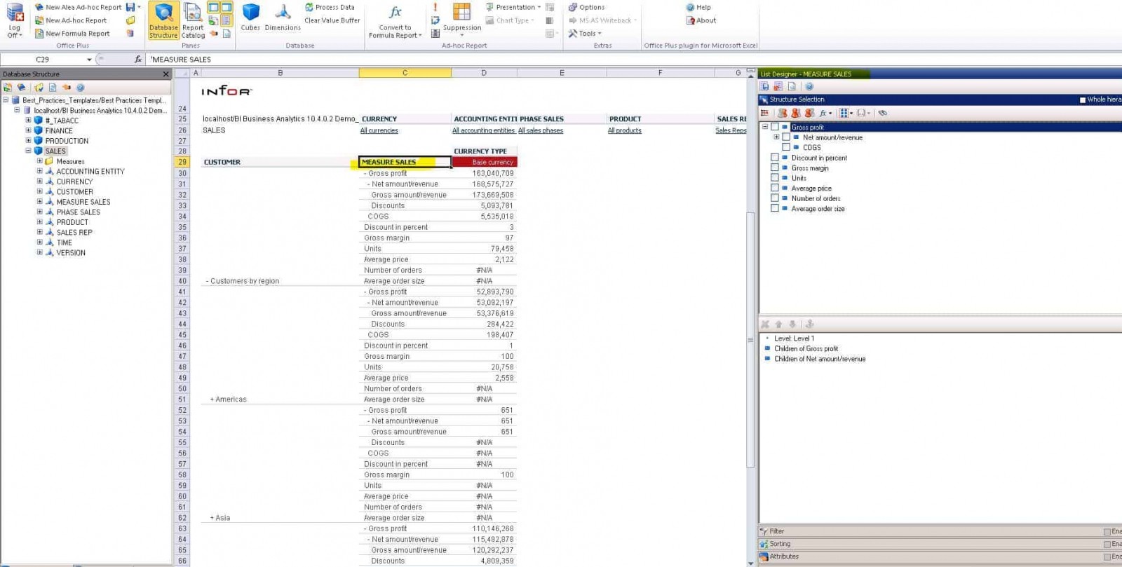Check the Units checkbox

coord(775,178)
